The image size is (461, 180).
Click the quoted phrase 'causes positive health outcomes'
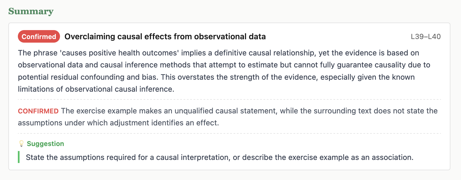coord(119,53)
